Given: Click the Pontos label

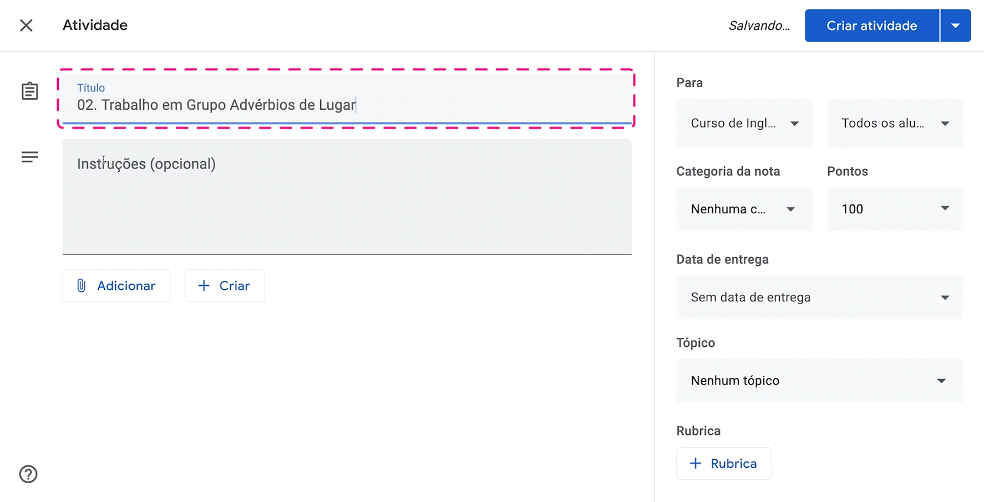Looking at the screenshot, I should click(847, 171).
